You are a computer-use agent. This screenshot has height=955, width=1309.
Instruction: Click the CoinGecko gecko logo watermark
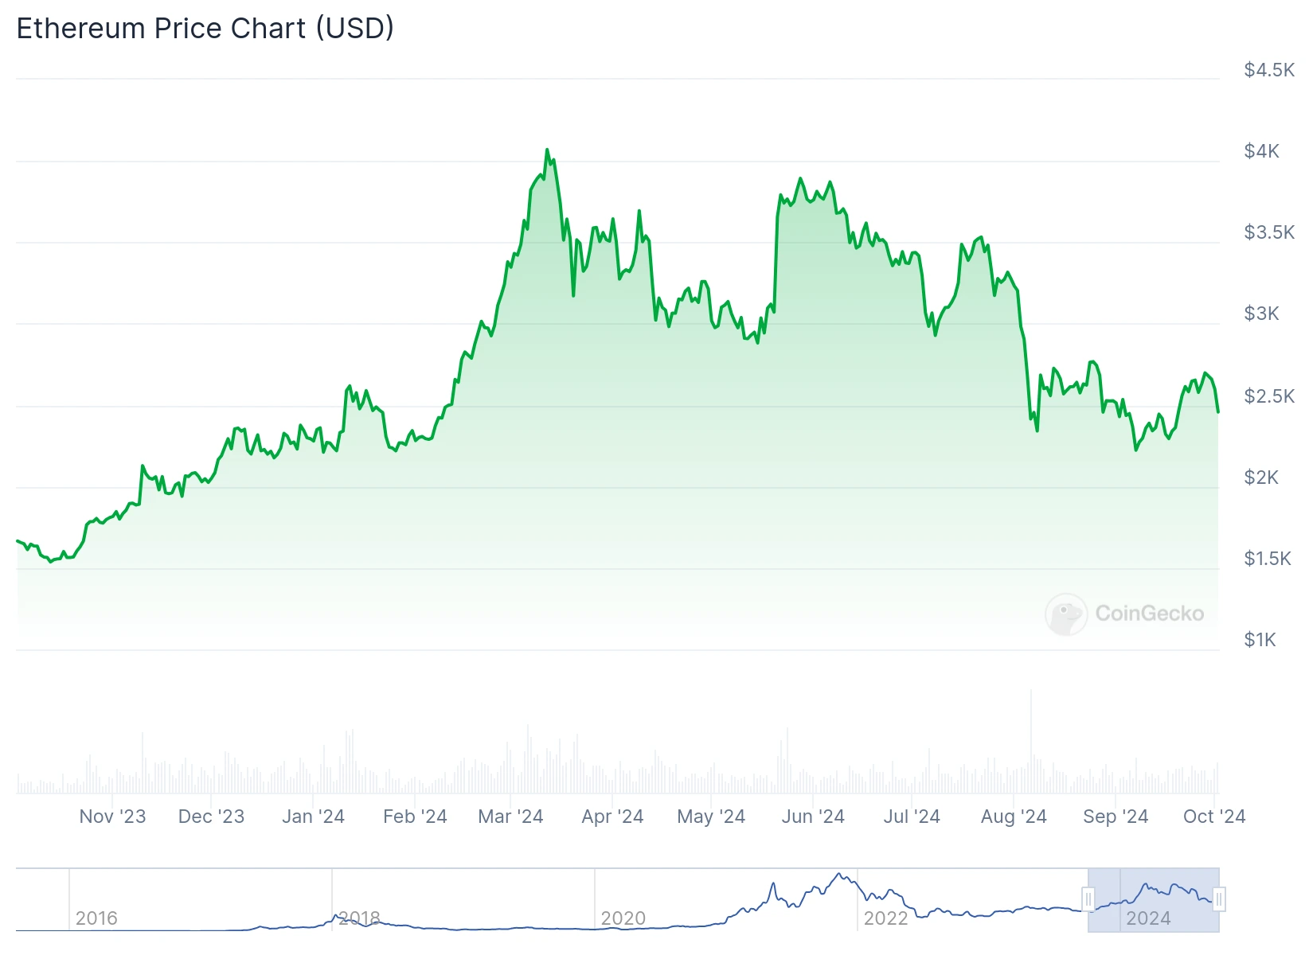pyautogui.click(x=1066, y=614)
